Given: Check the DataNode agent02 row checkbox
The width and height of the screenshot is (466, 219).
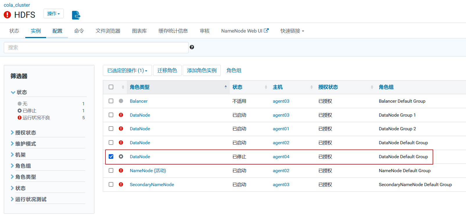Looking at the screenshot, I should 111,143.
